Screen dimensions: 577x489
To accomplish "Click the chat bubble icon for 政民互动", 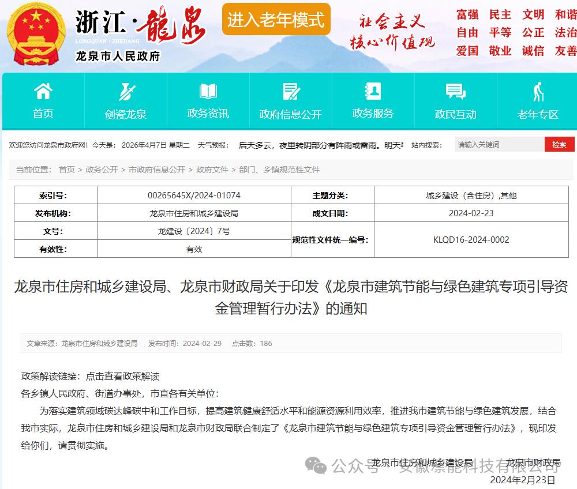I will tap(455, 91).
